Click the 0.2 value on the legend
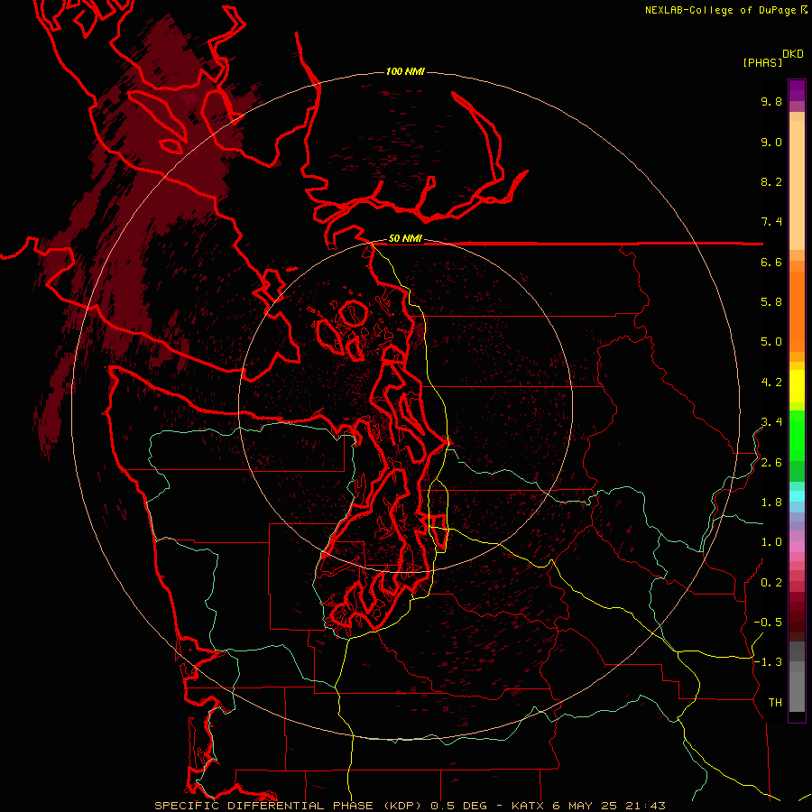812x812 pixels. pos(771,583)
